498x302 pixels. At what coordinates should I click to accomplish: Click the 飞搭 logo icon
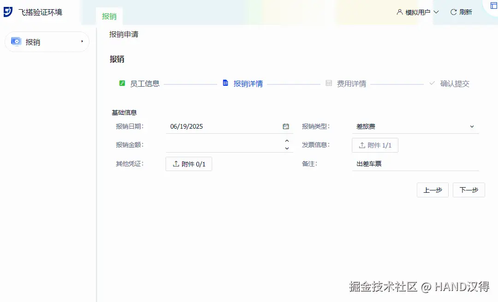(x=8, y=12)
